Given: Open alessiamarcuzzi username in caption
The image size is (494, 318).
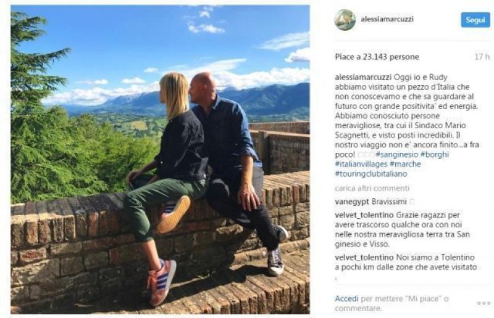Looking at the screenshot, I should pyautogui.click(x=363, y=77).
